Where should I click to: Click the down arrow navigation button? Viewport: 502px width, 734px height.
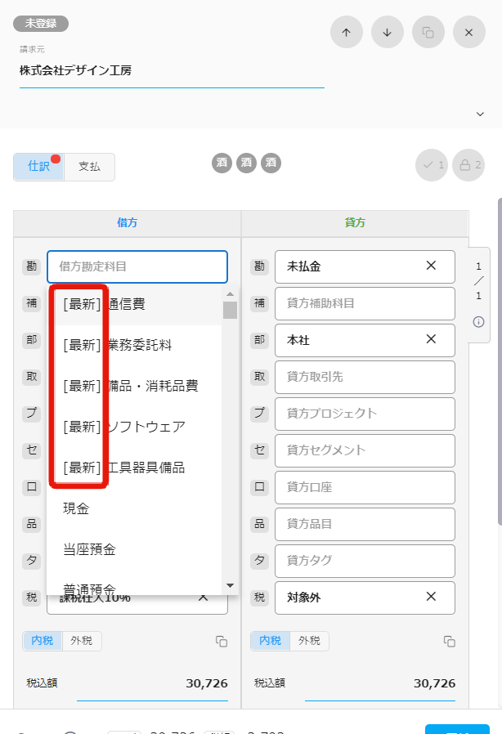click(x=388, y=33)
